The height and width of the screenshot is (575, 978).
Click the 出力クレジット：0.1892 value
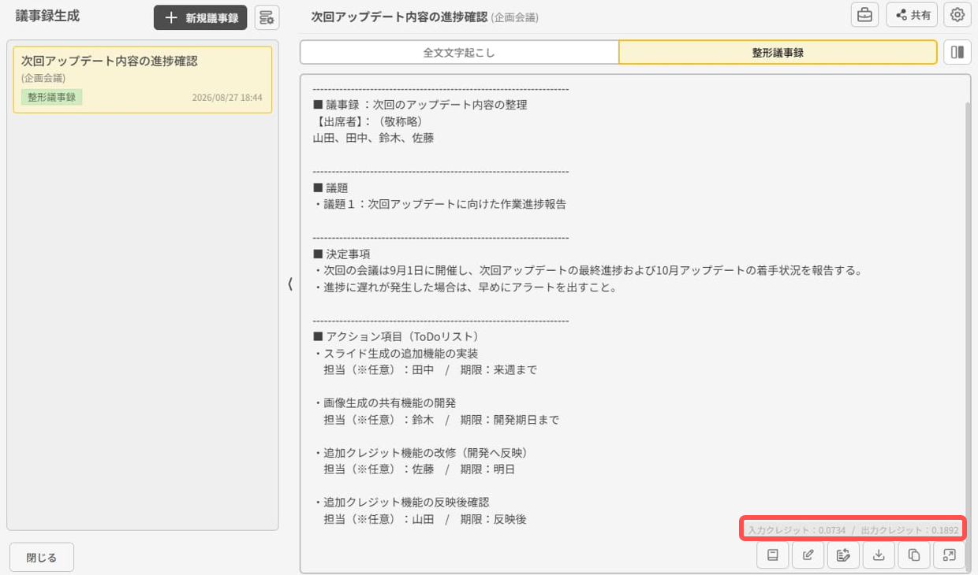909,531
